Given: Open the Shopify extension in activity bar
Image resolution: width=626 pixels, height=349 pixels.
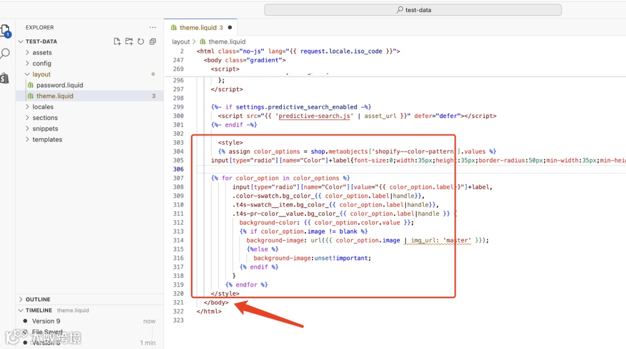Looking at the screenshot, I should [5, 78].
